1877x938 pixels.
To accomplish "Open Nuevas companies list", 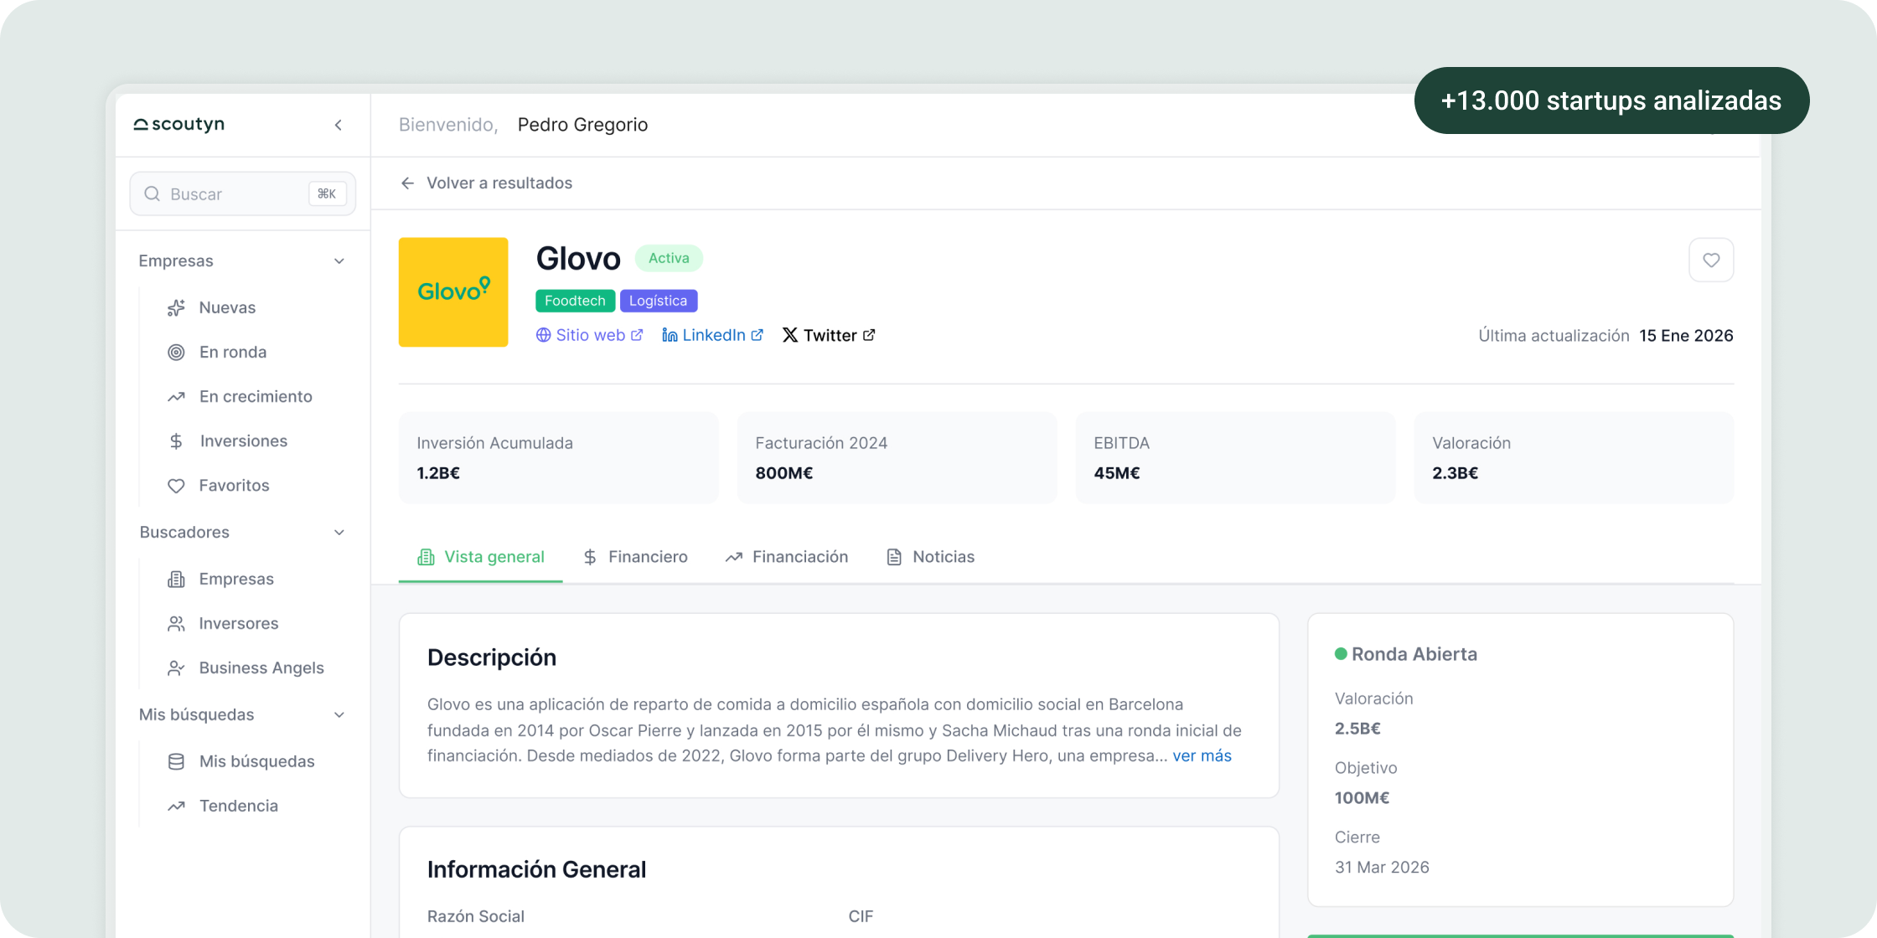I will point(212,307).
